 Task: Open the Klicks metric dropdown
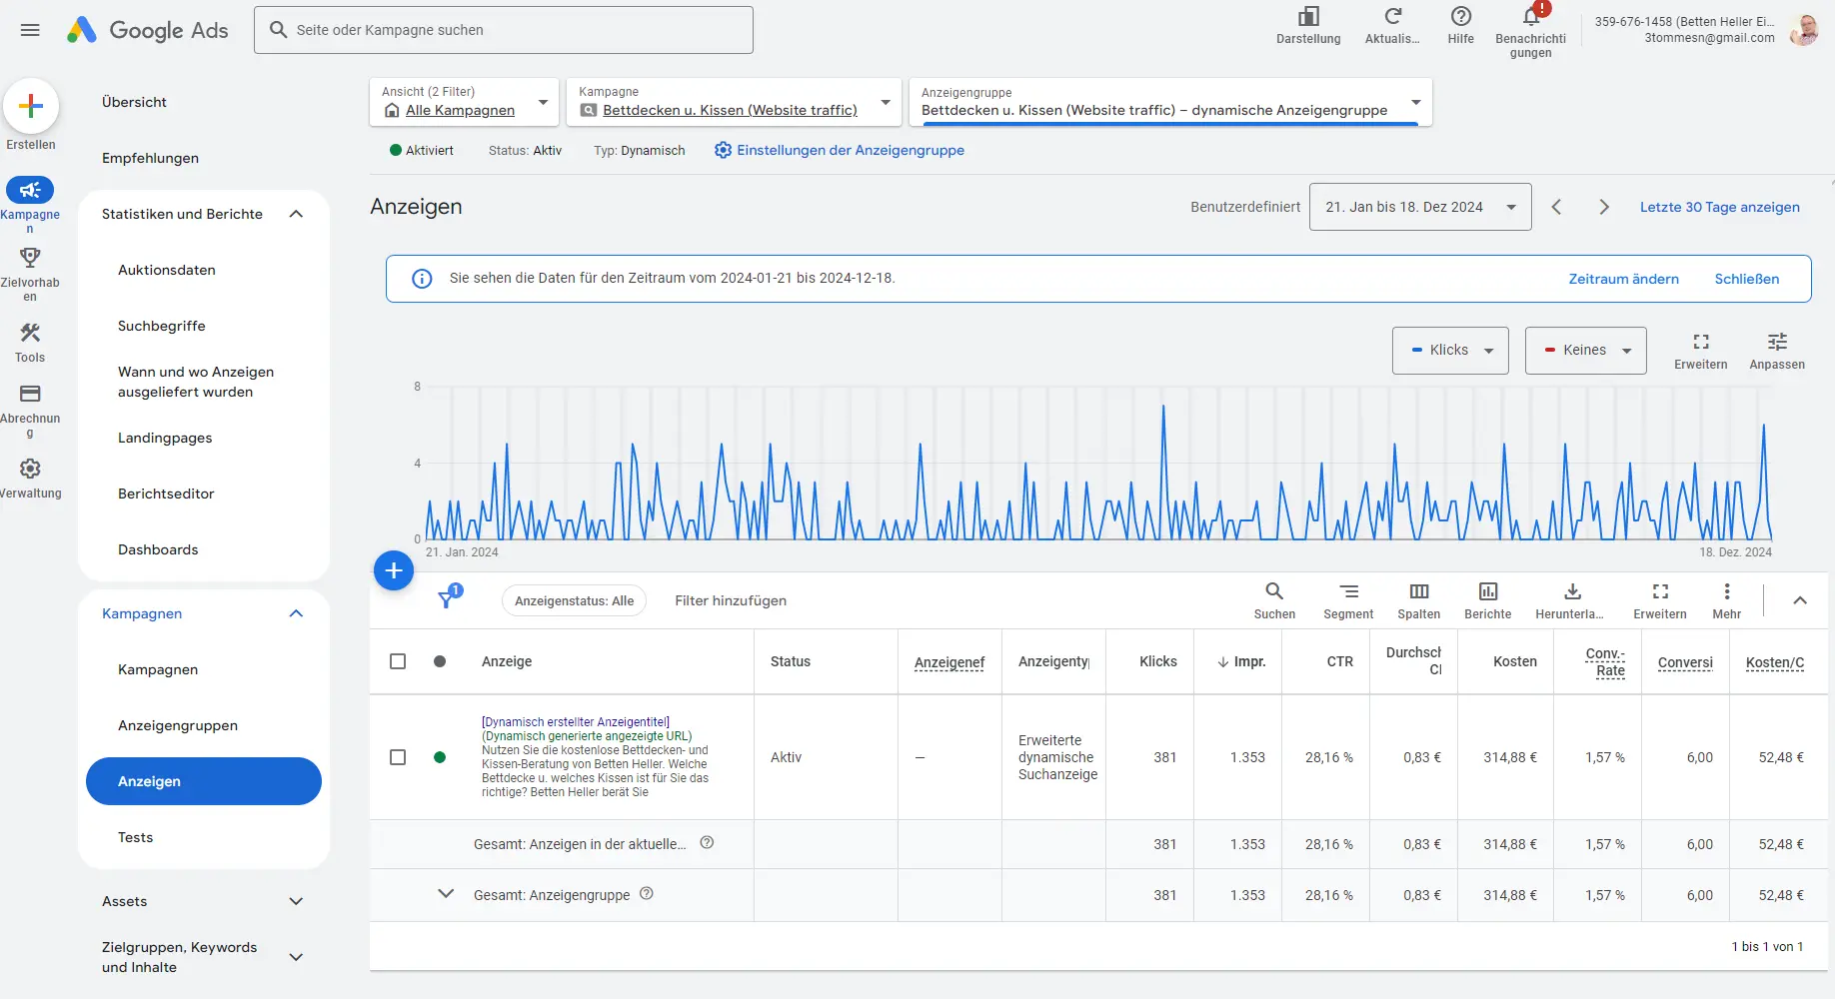coord(1450,351)
